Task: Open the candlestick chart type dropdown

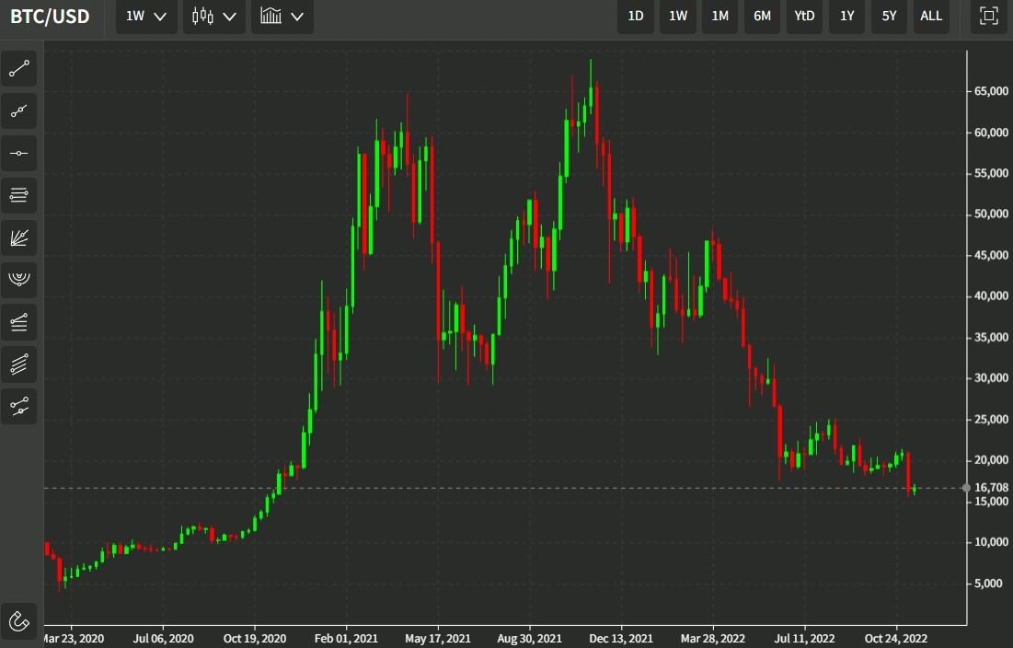Action: tap(213, 17)
